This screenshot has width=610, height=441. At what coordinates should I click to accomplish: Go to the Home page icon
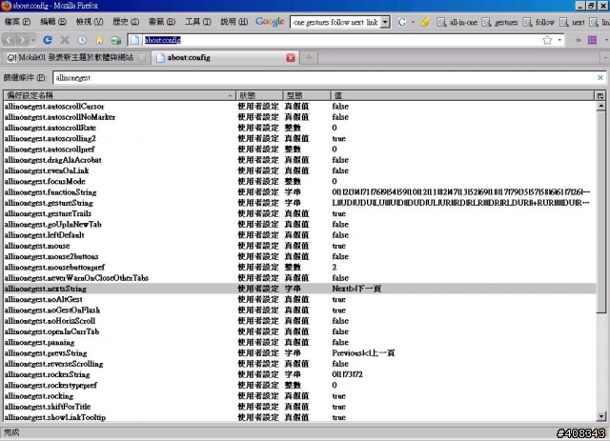(x=99, y=40)
